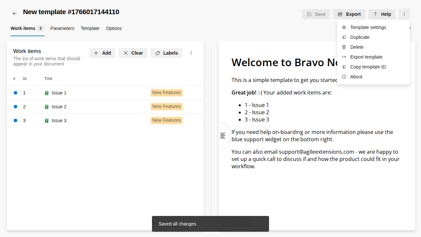Open the Options tab

point(114,28)
